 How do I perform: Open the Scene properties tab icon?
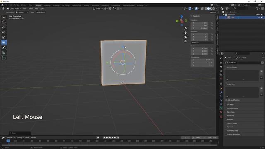point(221,75)
